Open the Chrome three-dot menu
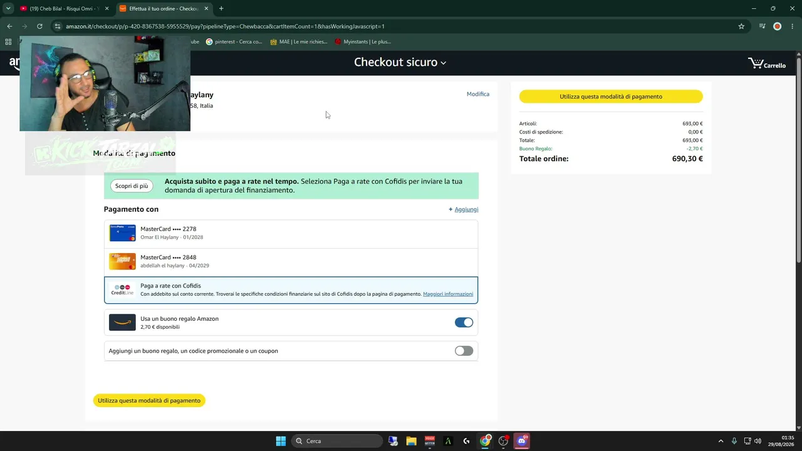The image size is (802, 451). tap(791, 26)
